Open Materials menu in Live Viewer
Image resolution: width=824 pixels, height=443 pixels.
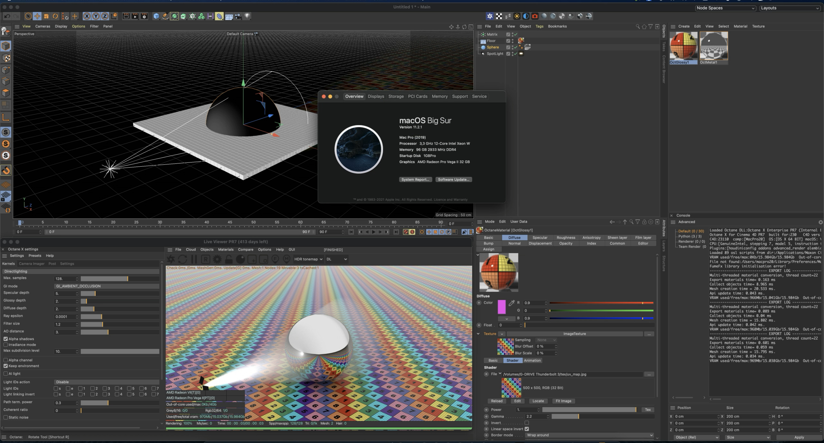point(226,250)
